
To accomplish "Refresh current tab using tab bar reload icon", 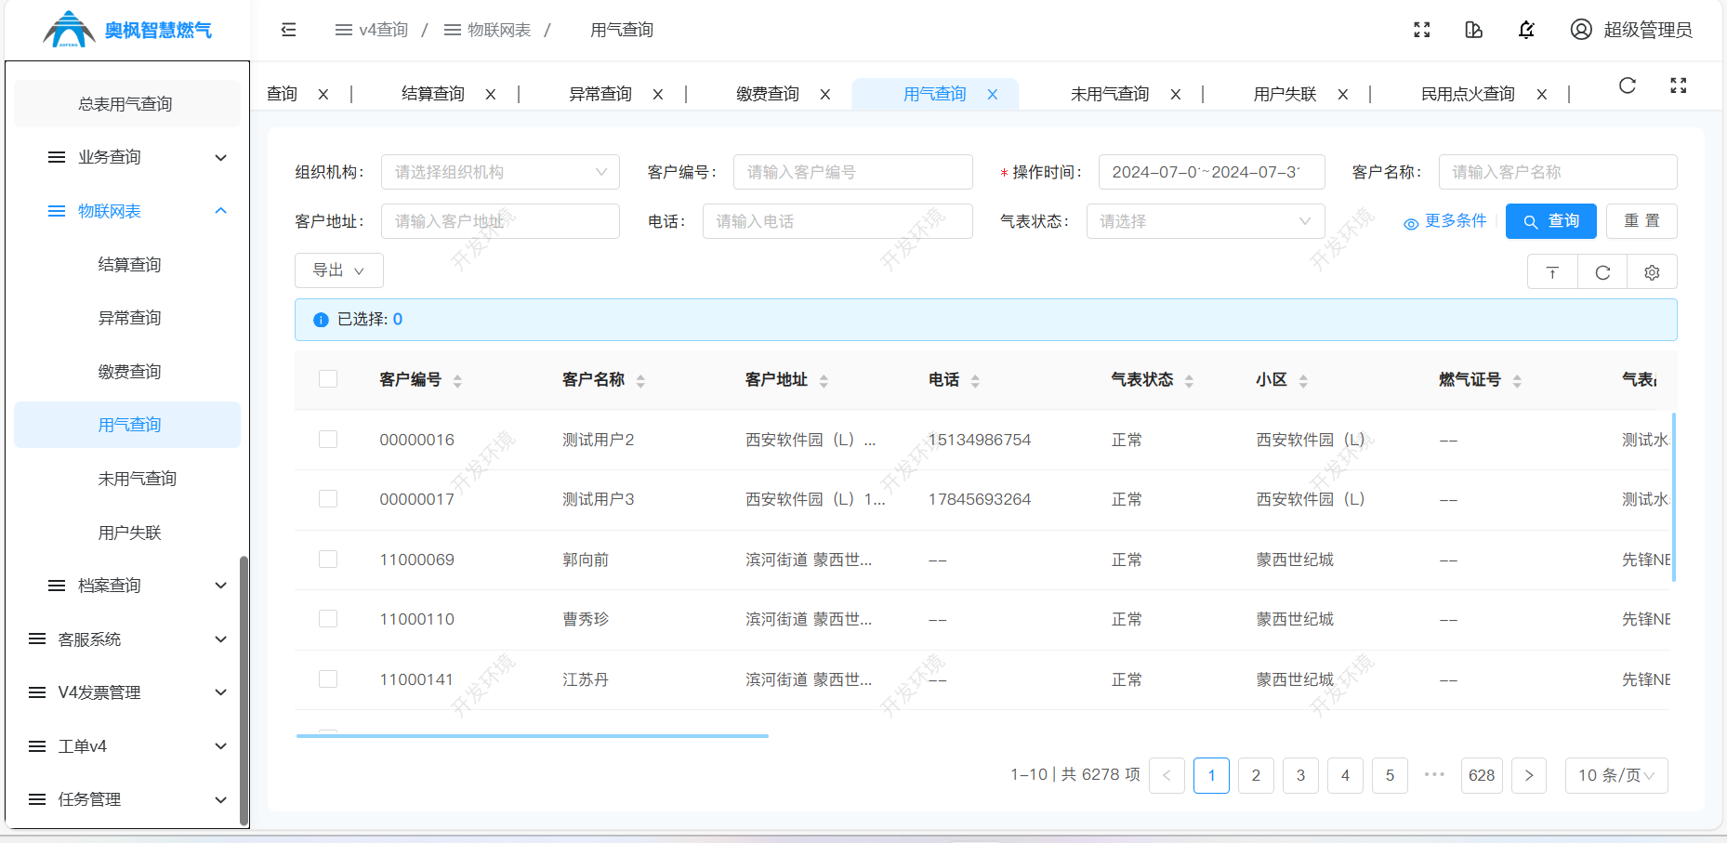I will point(1628,86).
